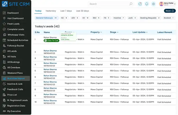Select the USV filter chip
The width and height of the screenshot is (178, 115).
point(75,18)
